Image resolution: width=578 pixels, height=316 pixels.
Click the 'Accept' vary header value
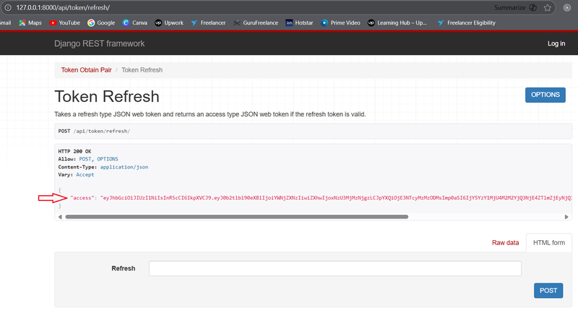pyautogui.click(x=85, y=175)
